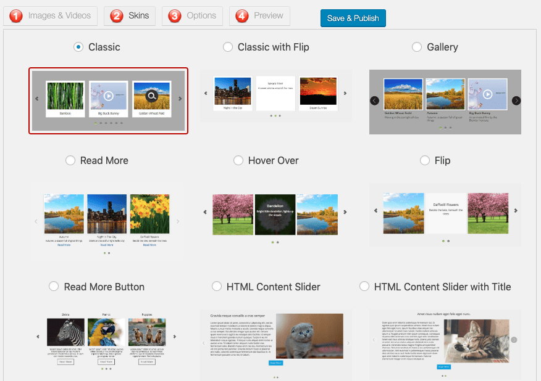
Task: Select the Classic with Flip skin
Action: point(228,46)
